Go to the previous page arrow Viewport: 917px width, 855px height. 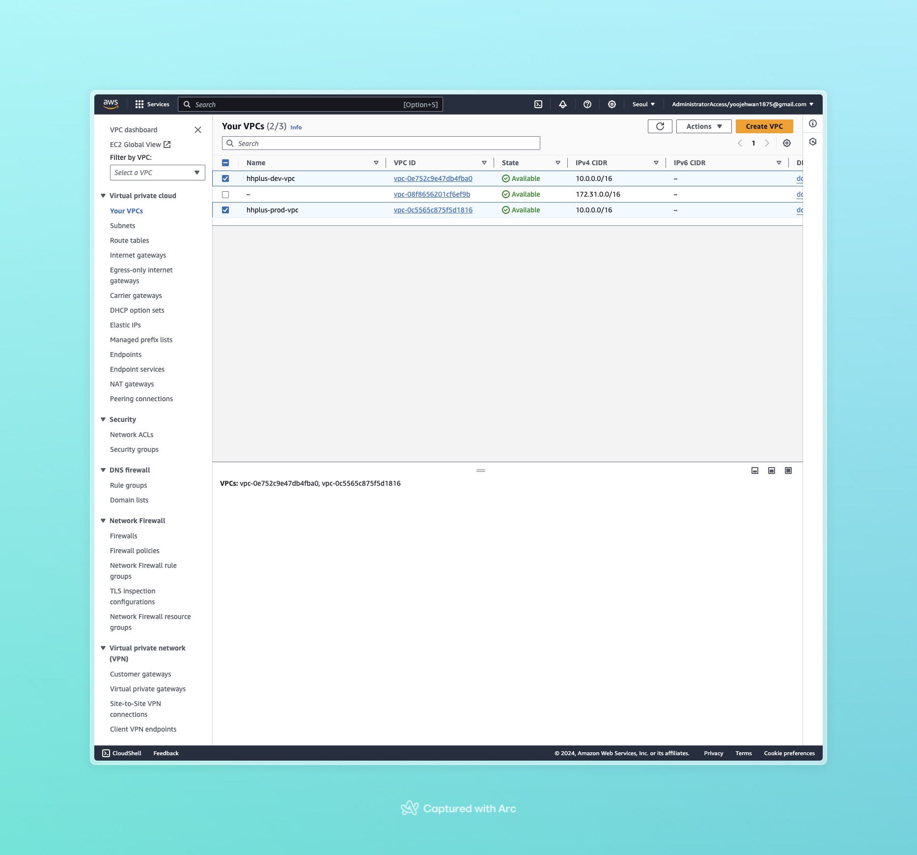740,143
